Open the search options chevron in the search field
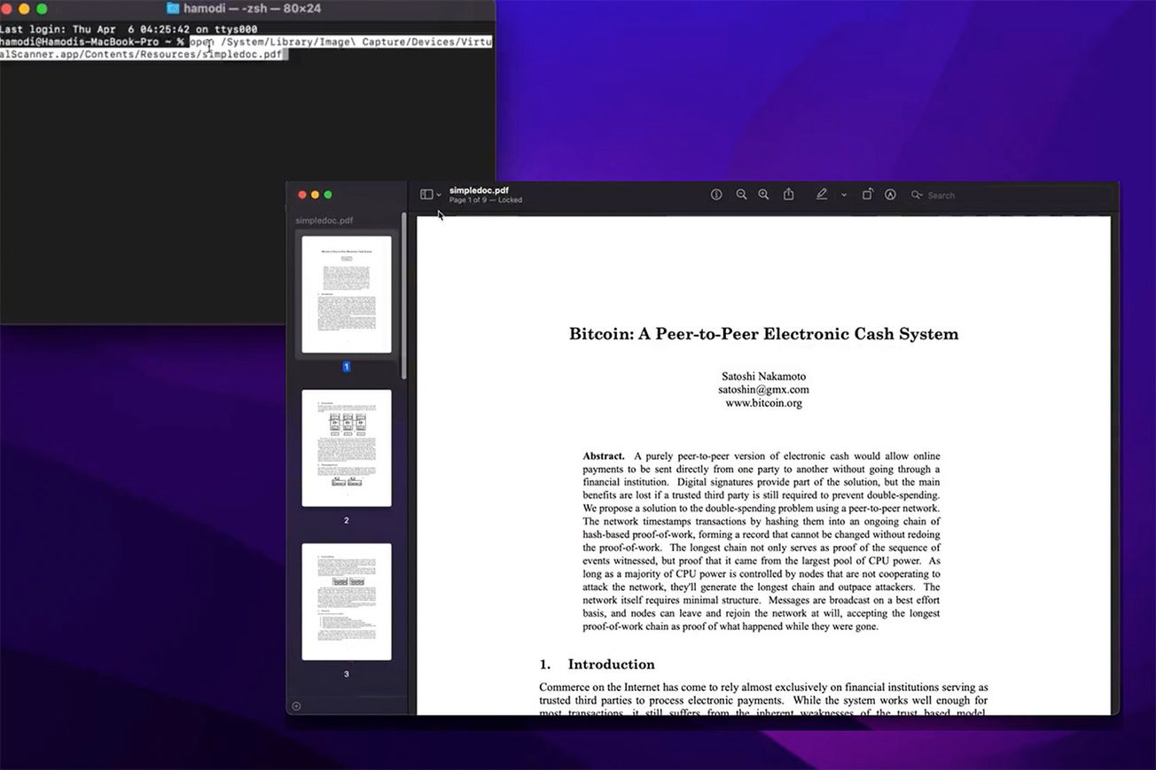This screenshot has height=770, width=1156. 923,194
